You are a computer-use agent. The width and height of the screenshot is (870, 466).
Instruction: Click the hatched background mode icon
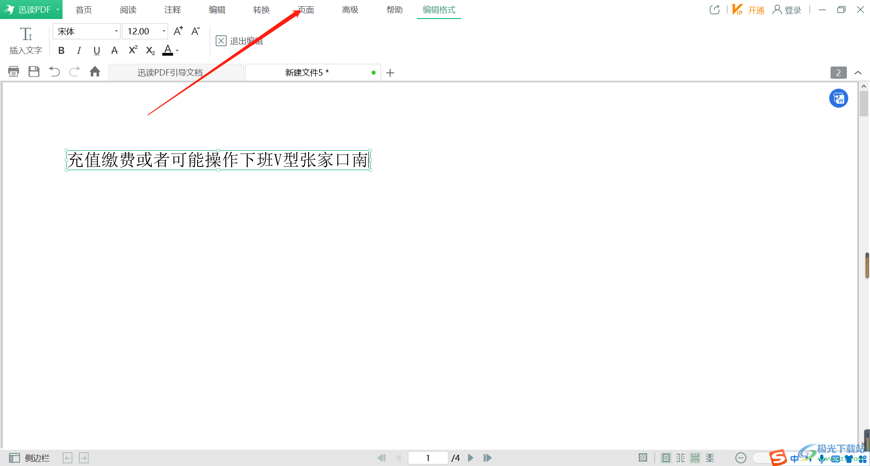tap(643, 458)
